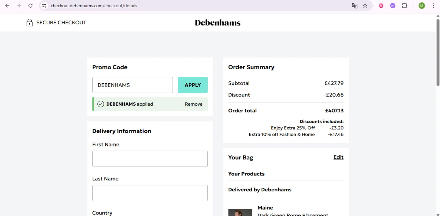This screenshot has width=440, height=216.
Task: Go back using browser back arrow
Action: click(7, 6)
